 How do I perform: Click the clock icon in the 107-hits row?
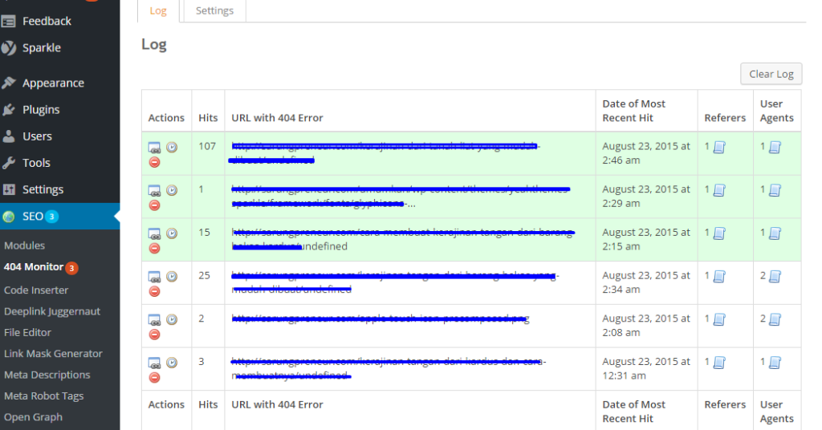pyautogui.click(x=172, y=147)
